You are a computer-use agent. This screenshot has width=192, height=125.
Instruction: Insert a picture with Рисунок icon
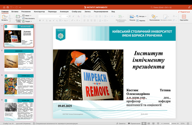pyautogui.click(x=132, y=17)
